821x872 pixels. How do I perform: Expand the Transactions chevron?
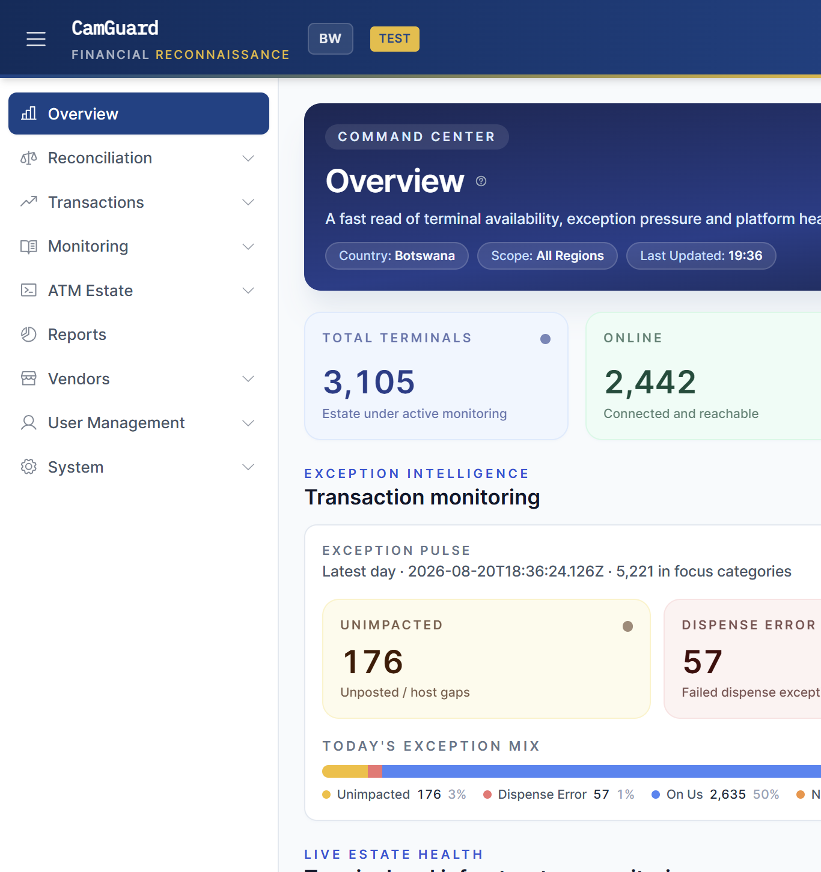(x=248, y=202)
